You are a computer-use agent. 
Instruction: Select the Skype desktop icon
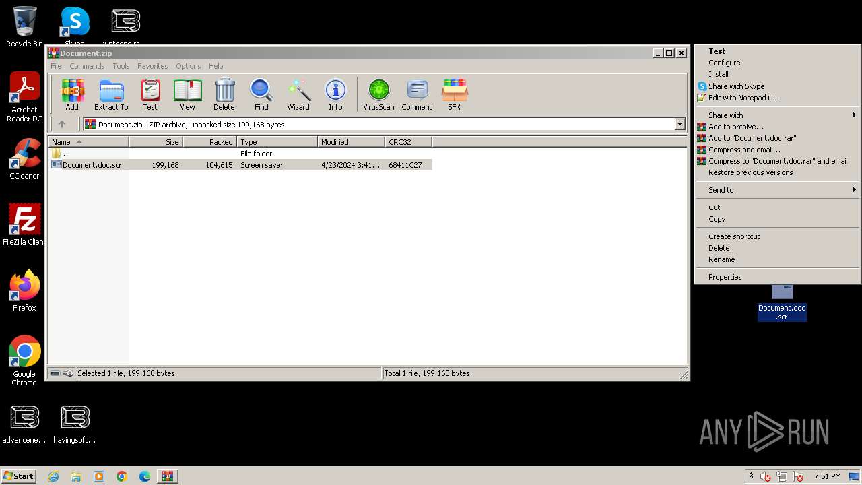click(75, 26)
